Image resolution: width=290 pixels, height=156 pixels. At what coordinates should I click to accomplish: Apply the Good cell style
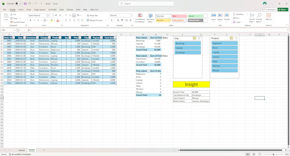click(195, 16)
